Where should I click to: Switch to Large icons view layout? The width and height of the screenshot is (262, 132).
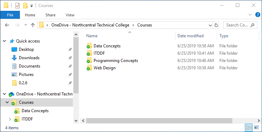256,128
